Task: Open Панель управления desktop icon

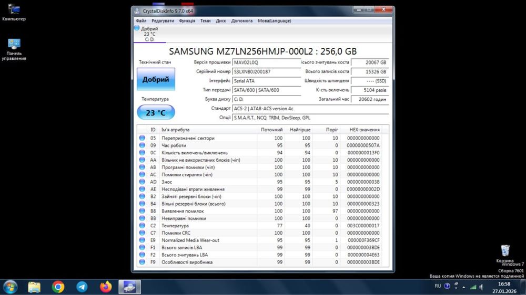Action: (14, 49)
